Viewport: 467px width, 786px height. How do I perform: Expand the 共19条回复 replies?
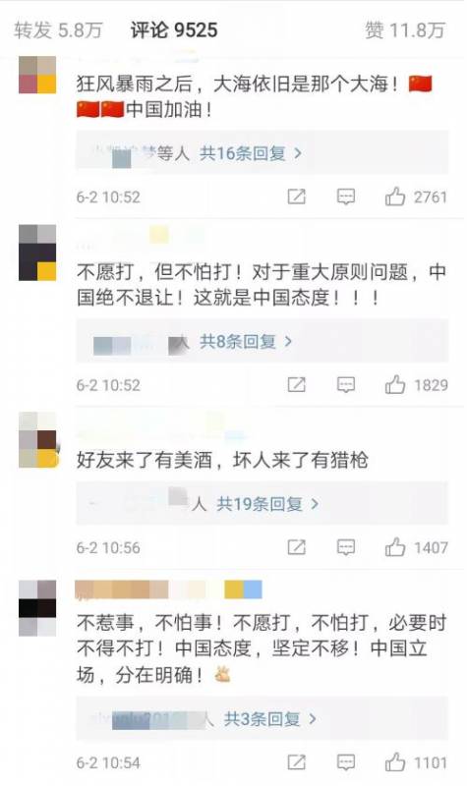pyautogui.click(x=267, y=504)
